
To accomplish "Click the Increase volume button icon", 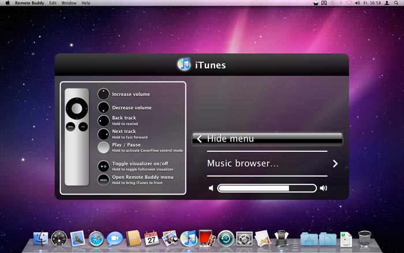I will pyautogui.click(x=103, y=94).
